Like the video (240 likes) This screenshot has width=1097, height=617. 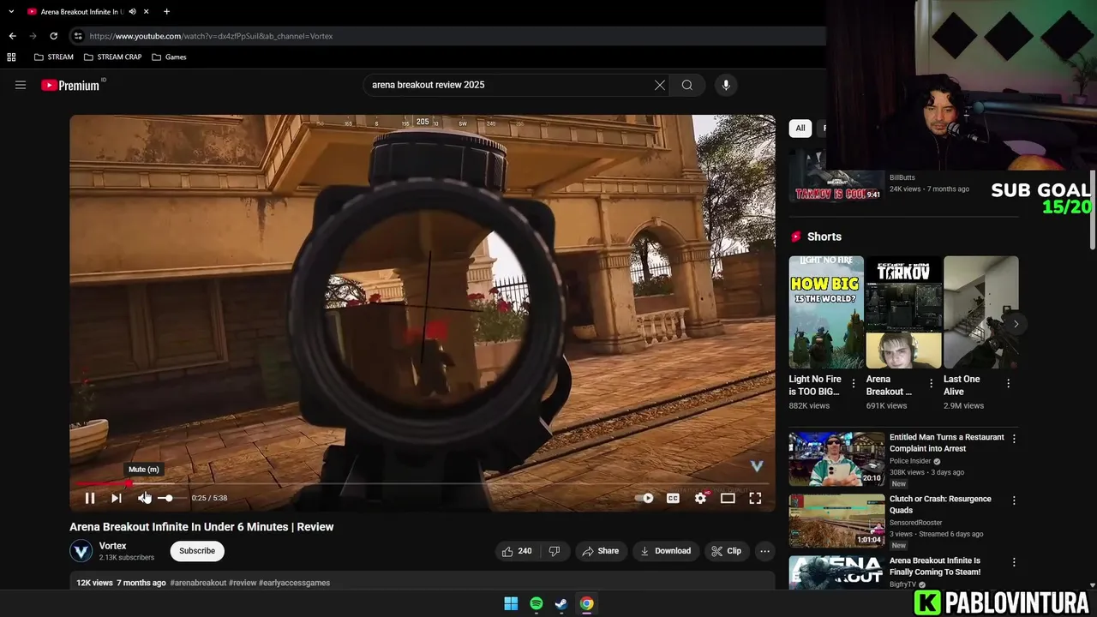[x=517, y=551]
